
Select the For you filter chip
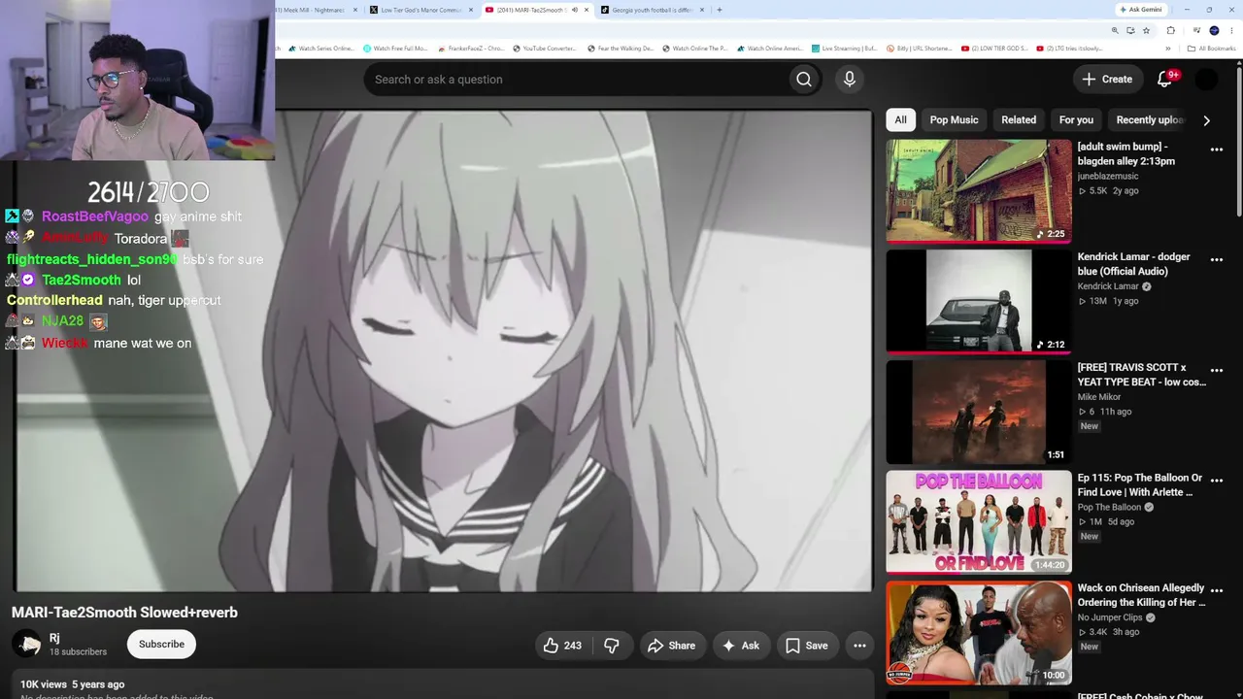click(x=1076, y=119)
